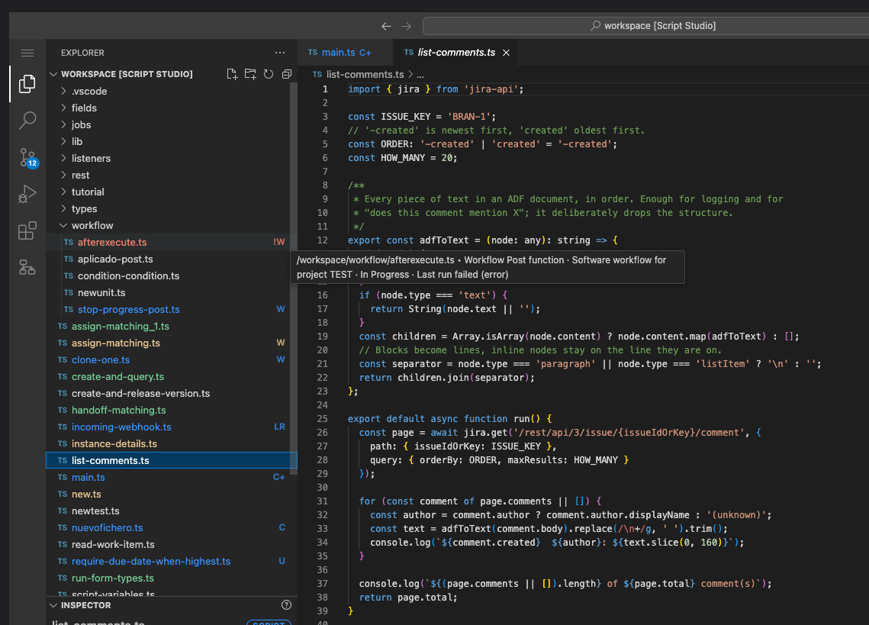Go back with the navigation arrow

[x=386, y=26]
